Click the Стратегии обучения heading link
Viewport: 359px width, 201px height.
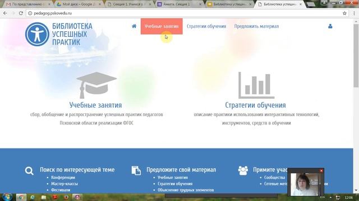click(255, 105)
